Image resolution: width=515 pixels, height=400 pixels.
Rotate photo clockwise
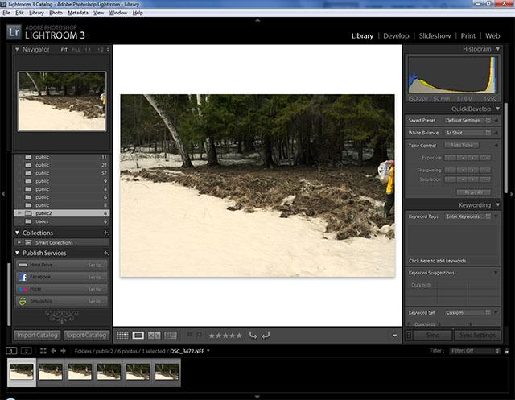point(266,336)
